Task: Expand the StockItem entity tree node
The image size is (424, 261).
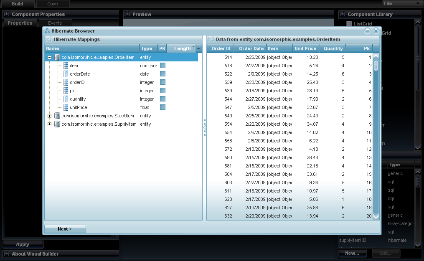Action: point(49,116)
